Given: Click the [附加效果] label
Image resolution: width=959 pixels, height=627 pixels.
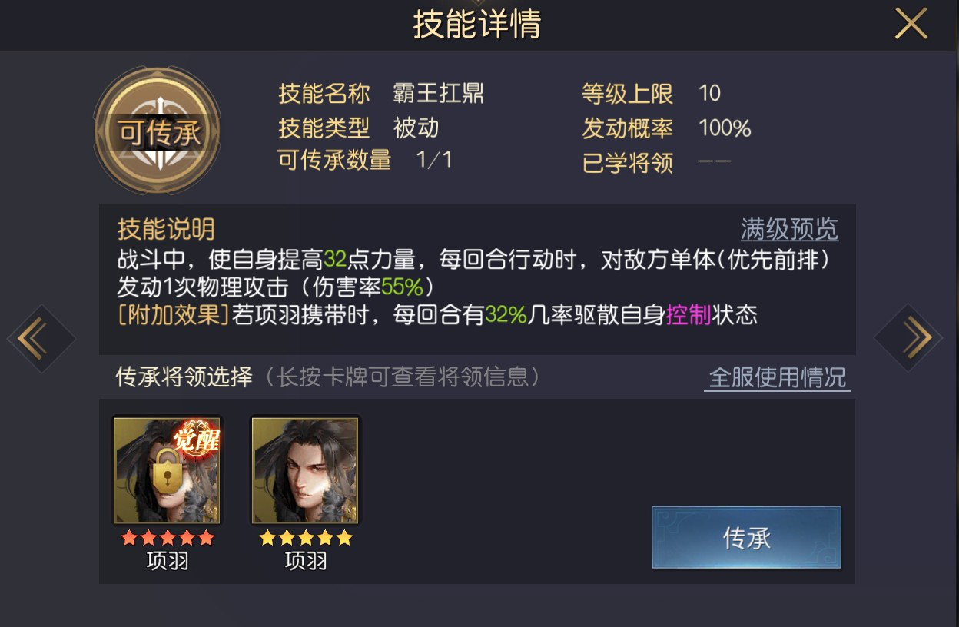Looking at the screenshot, I should coord(174,315).
